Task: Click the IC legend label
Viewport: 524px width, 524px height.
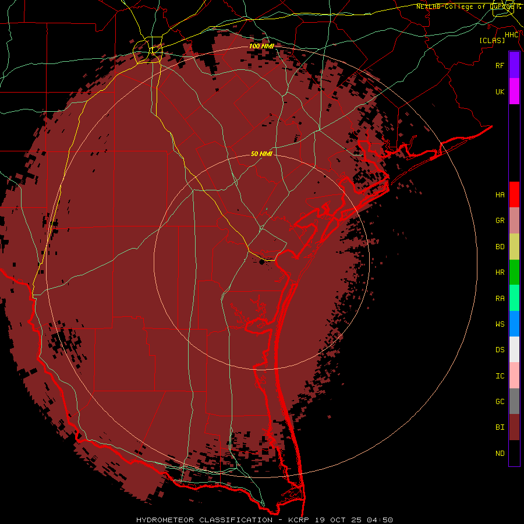Action: 500,376
